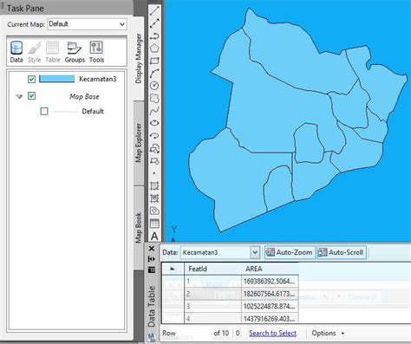Switch to the Display Manager tab
The width and height of the screenshot is (411, 344).
(x=139, y=59)
